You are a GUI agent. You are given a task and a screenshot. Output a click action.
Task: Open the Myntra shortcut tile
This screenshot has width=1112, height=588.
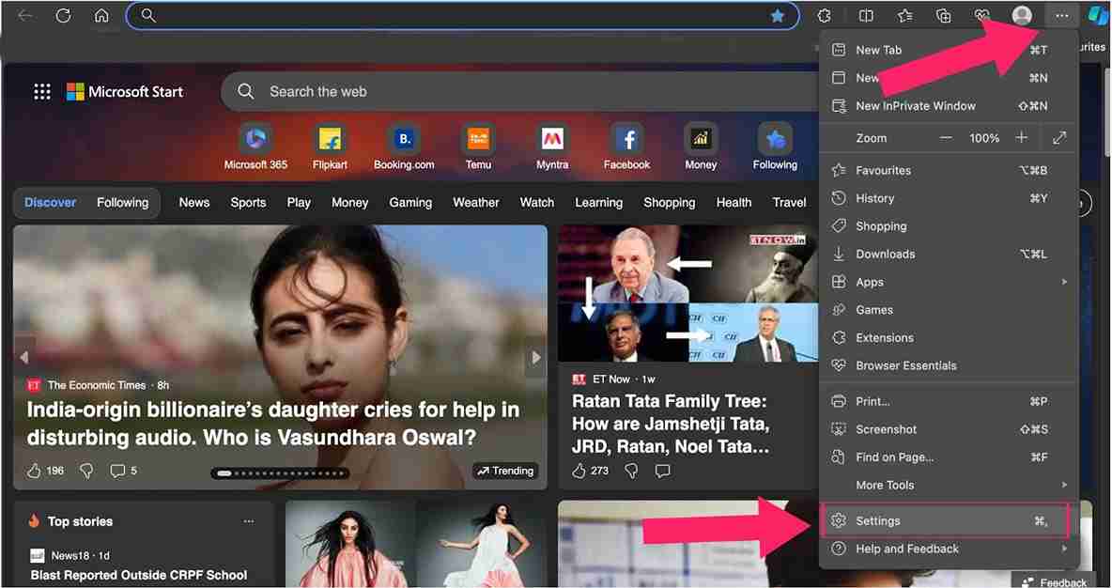552,147
